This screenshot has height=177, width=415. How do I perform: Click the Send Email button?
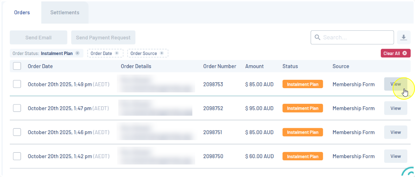click(x=38, y=38)
